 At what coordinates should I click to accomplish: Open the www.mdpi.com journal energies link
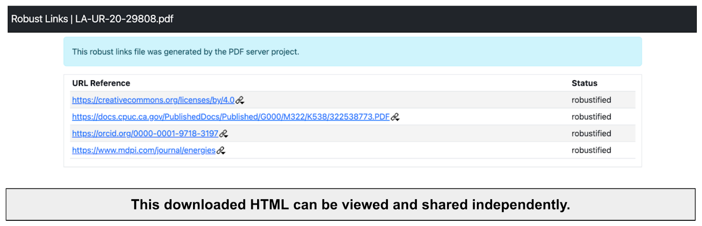pyautogui.click(x=144, y=150)
